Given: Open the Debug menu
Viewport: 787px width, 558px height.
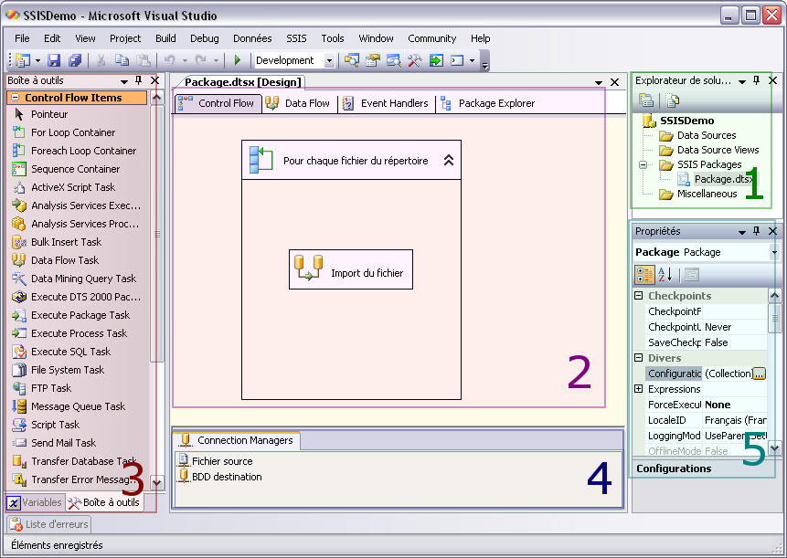Looking at the screenshot, I should [204, 38].
